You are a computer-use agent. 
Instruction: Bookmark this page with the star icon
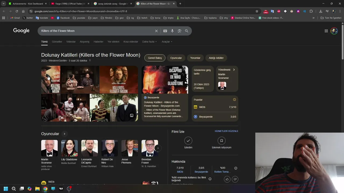tap(257, 11)
